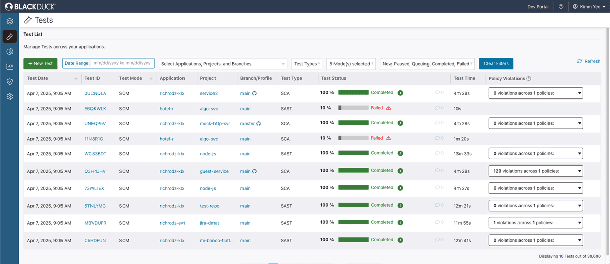The height and width of the screenshot is (264, 610).
Task: Click the help question mark icon in header
Action: click(x=561, y=7)
